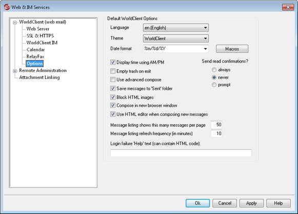The image size is (298, 214).
Task: Enable Empty trash on exit
Action: point(113,71)
